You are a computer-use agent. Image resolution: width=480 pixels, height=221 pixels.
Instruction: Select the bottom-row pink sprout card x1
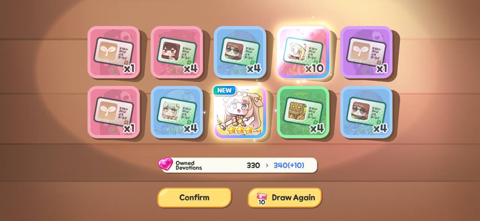point(114,112)
